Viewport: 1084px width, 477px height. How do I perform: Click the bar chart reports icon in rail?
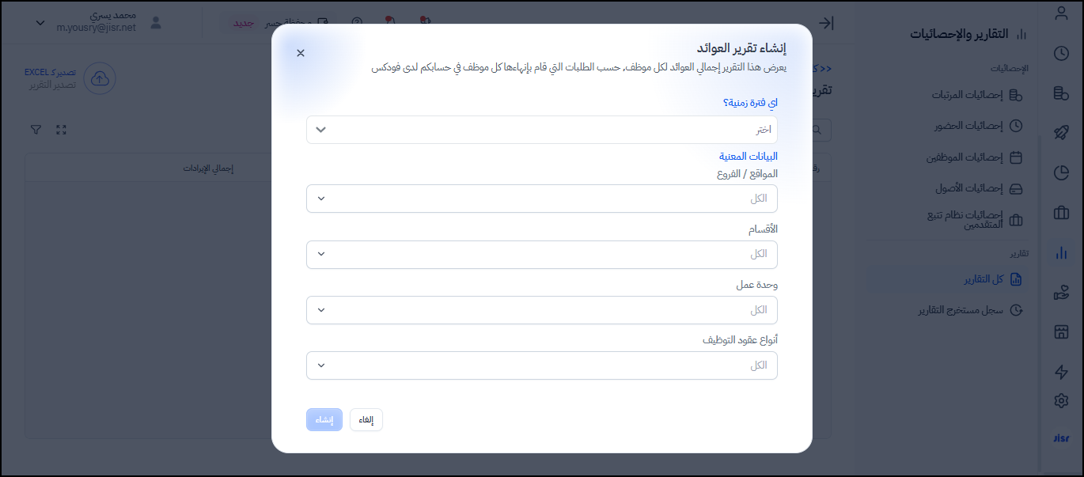coord(1061,253)
